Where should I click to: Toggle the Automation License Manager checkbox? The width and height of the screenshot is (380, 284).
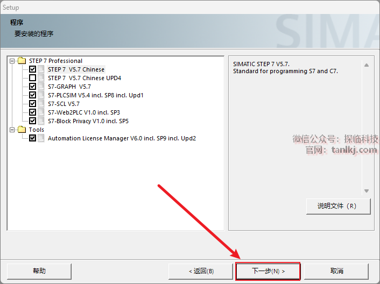coord(32,138)
